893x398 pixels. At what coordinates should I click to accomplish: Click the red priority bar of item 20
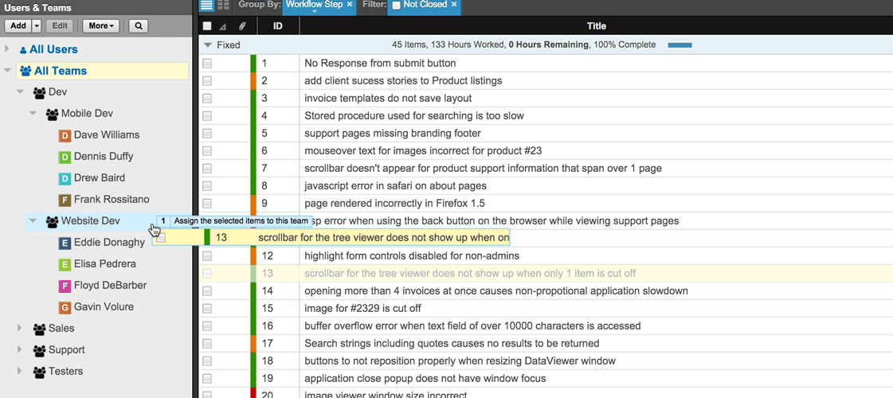[x=253, y=393]
